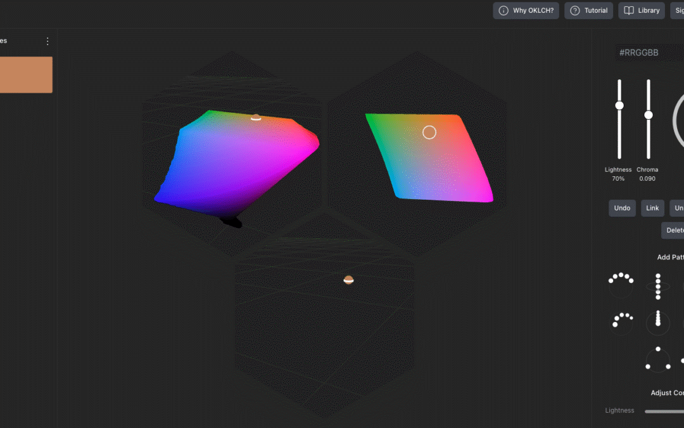Open the Tutorial help dialog
The height and width of the screenshot is (428, 684).
pyautogui.click(x=588, y=10)
